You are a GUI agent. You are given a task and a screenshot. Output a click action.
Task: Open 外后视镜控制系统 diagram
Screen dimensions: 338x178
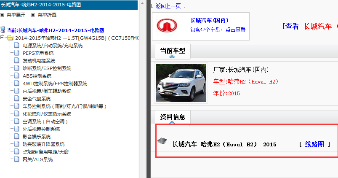[41, 129]
